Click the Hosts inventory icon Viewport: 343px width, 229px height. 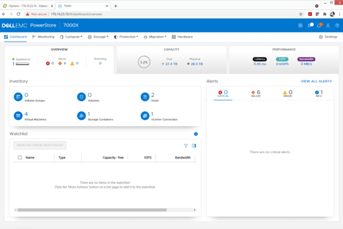click(145, 97)
